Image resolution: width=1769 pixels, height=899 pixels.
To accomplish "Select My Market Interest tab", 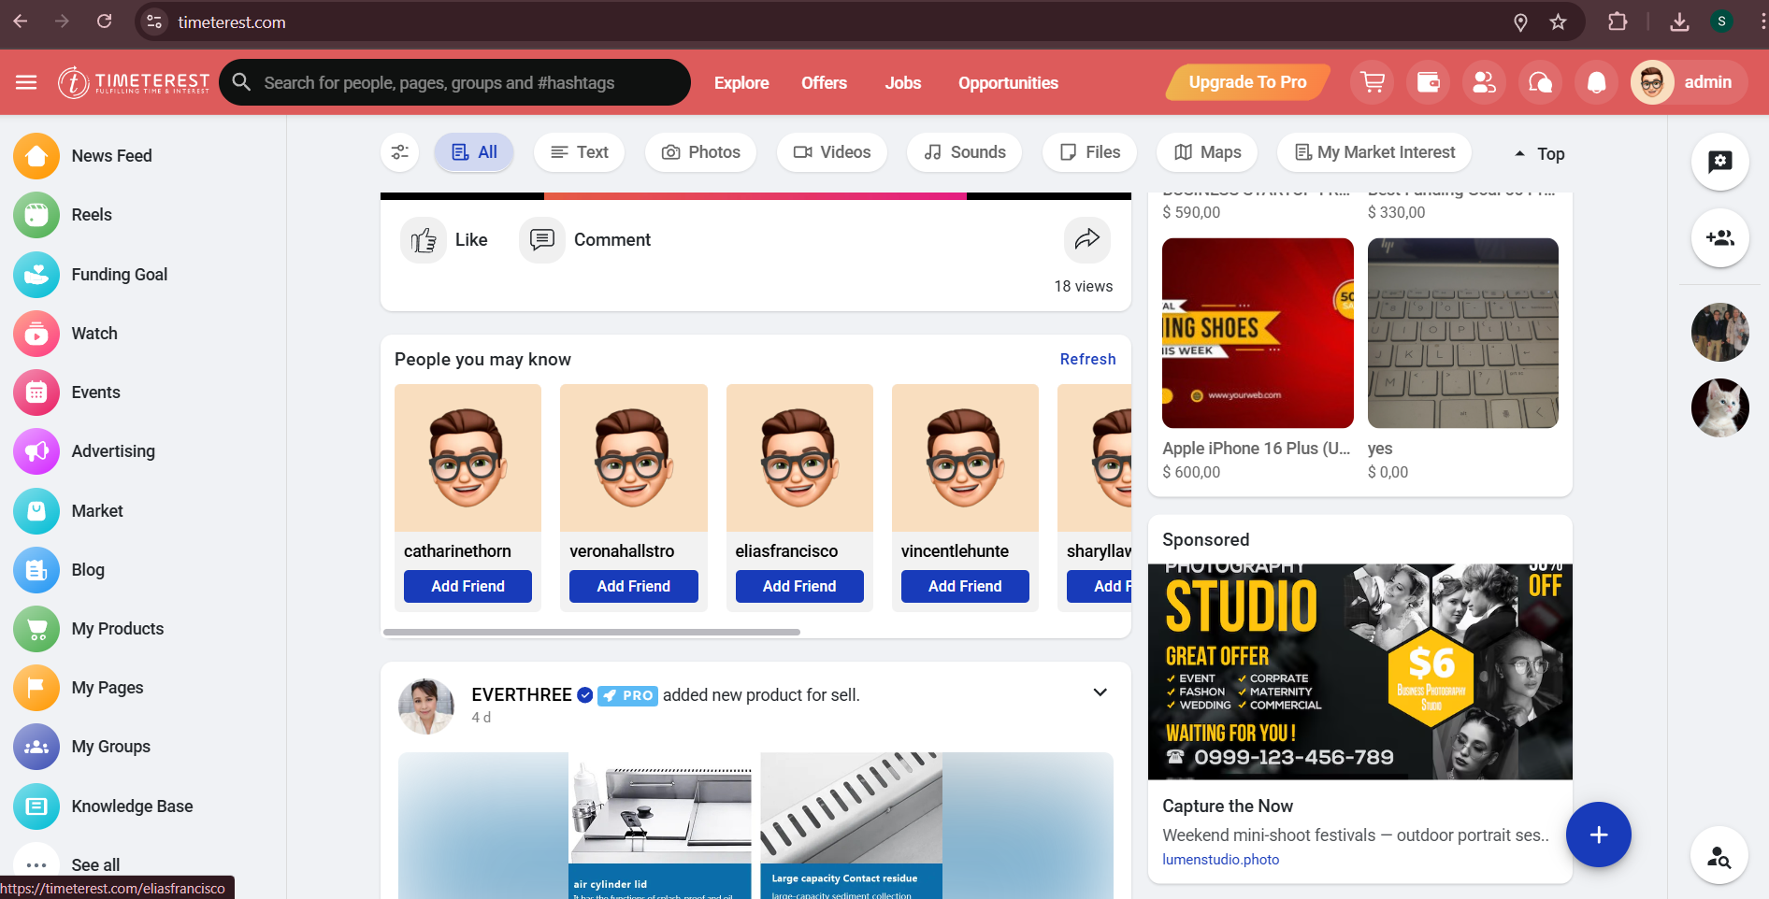I will [1374, 152].
